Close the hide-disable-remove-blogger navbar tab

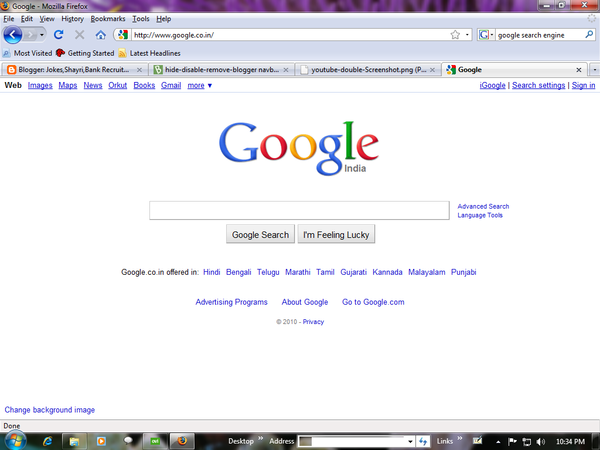[x=286, y=70]
